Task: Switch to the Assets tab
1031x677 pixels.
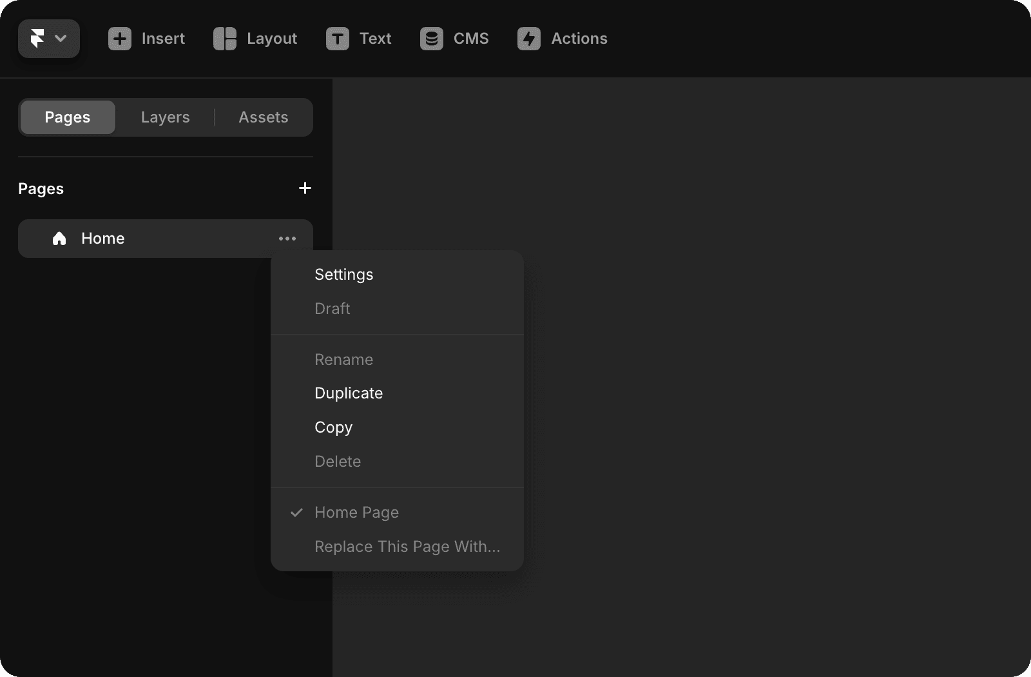Action: [x=263, y=117]
